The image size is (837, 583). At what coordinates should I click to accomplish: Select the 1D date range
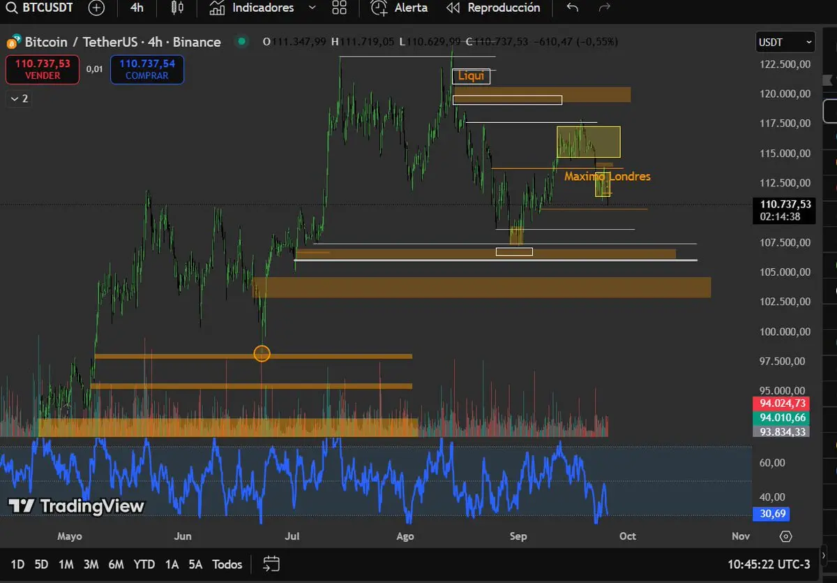click(17, 564)
